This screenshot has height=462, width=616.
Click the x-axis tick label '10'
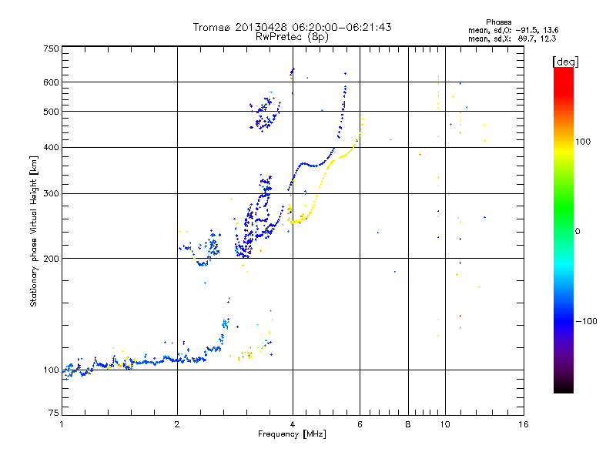[x=445, y=424]
